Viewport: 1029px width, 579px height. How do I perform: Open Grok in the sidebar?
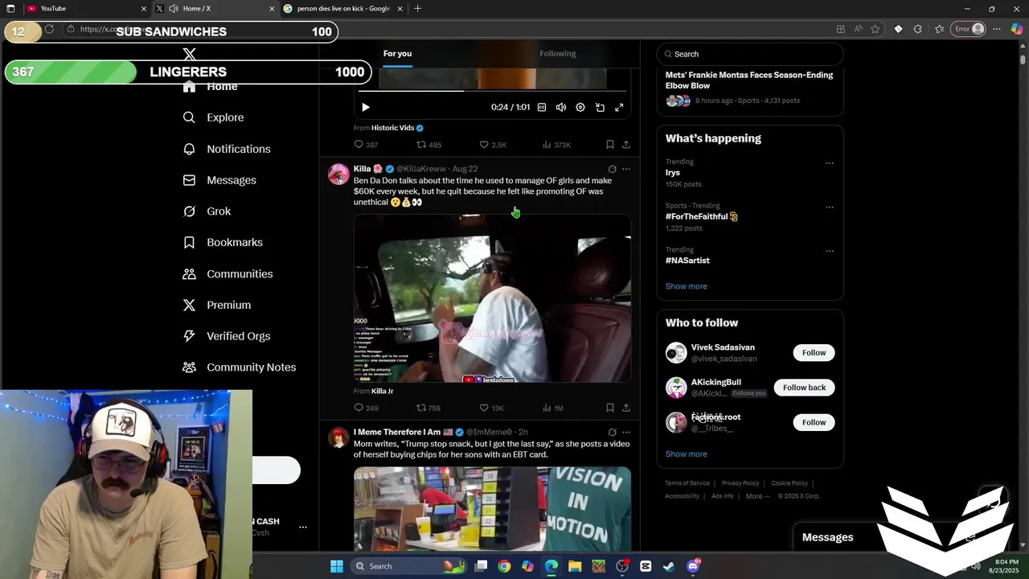point(207,211)
